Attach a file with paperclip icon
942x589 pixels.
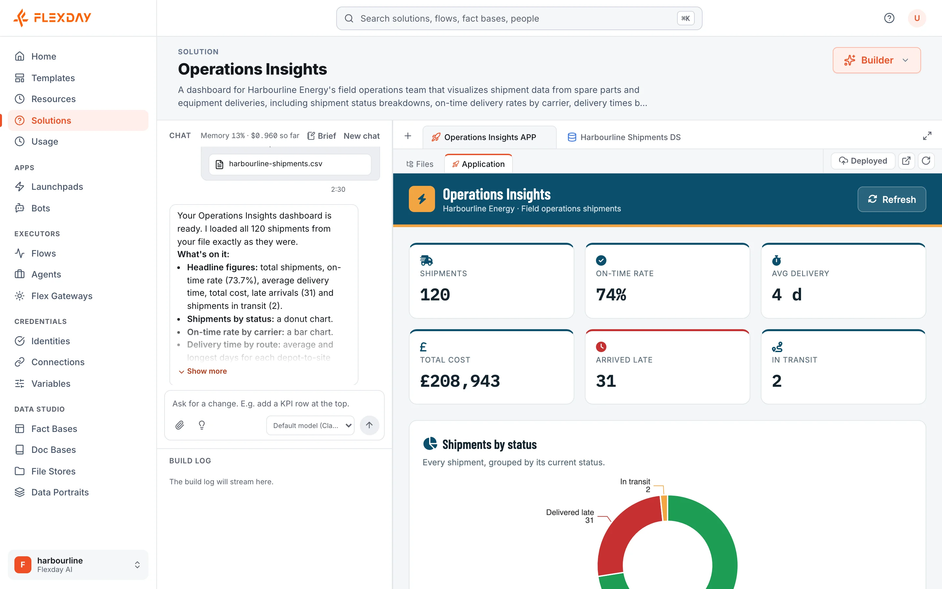click(180, 425)
